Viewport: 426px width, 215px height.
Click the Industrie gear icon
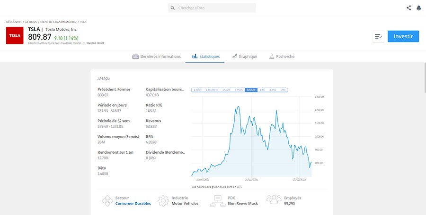pos(163,201)
